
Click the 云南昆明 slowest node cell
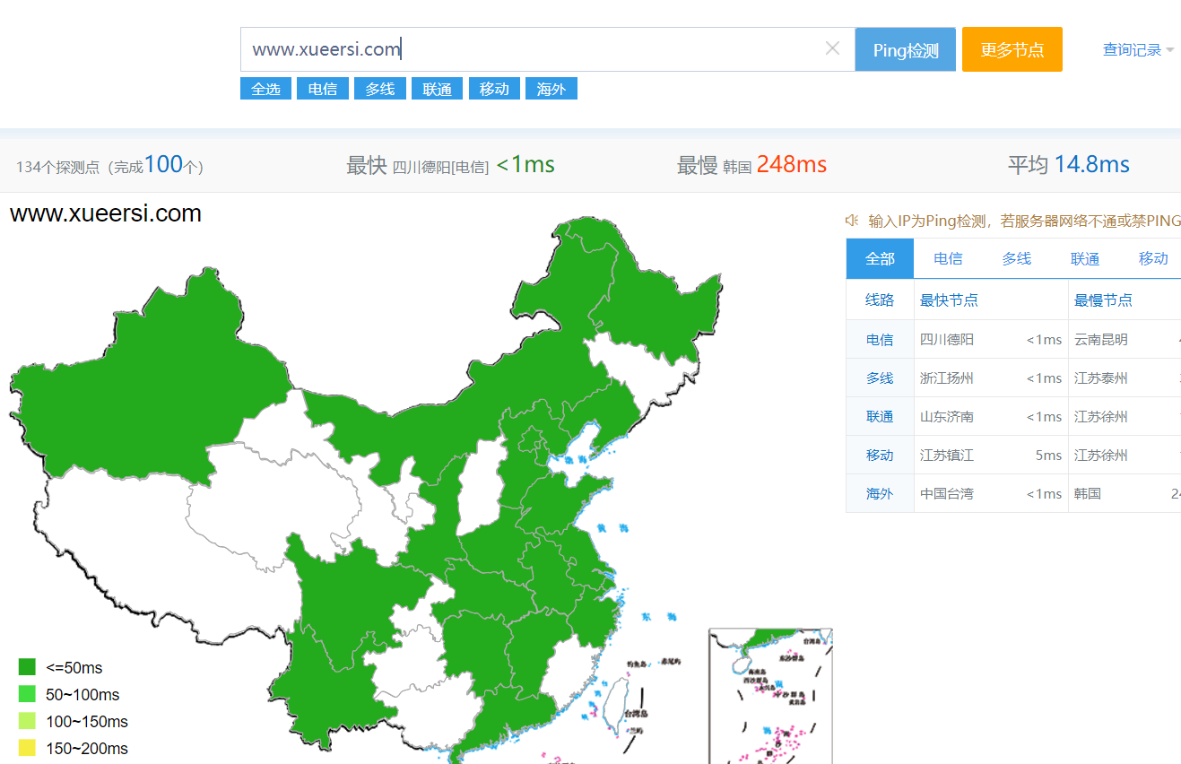click(1101, 340)
